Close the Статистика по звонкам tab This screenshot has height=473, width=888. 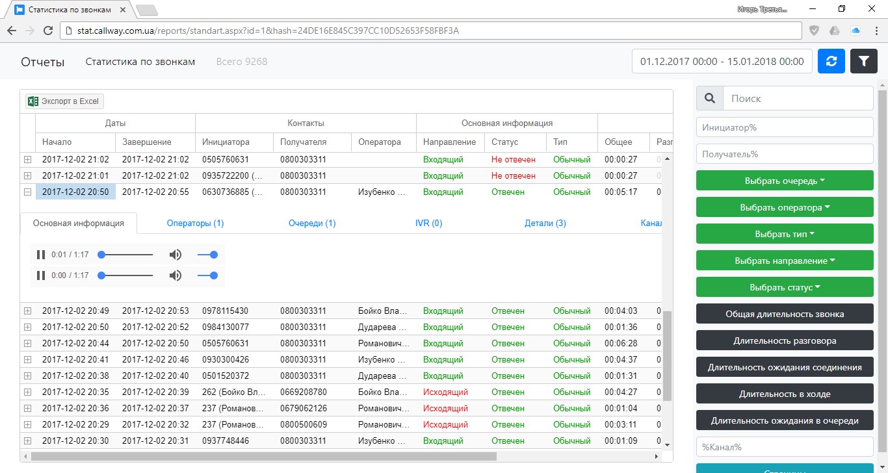click(123, 10)
